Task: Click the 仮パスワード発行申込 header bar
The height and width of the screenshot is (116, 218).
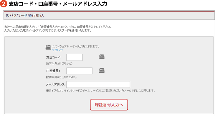Action: (109, 16)
